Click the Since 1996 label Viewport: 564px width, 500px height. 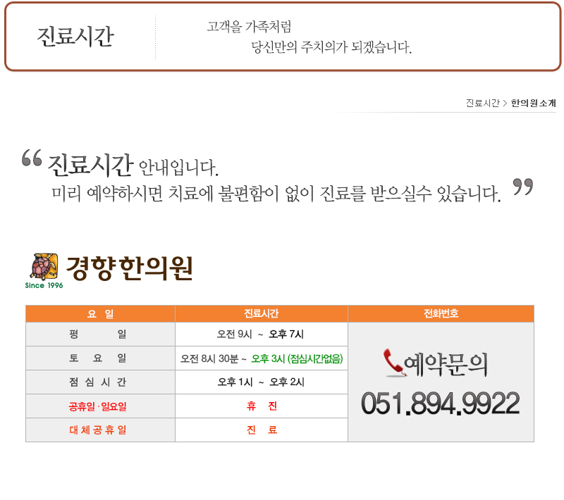(44, 285)
